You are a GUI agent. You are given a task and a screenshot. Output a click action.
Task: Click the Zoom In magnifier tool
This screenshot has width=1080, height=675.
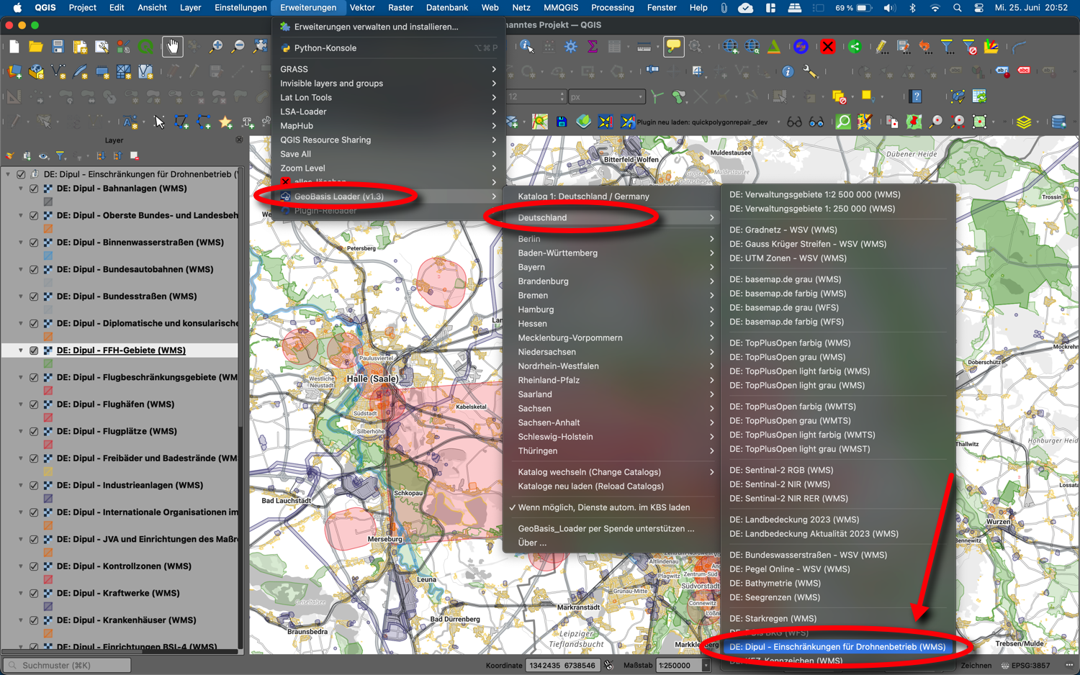pyautogui.click(x=216, y=47)
